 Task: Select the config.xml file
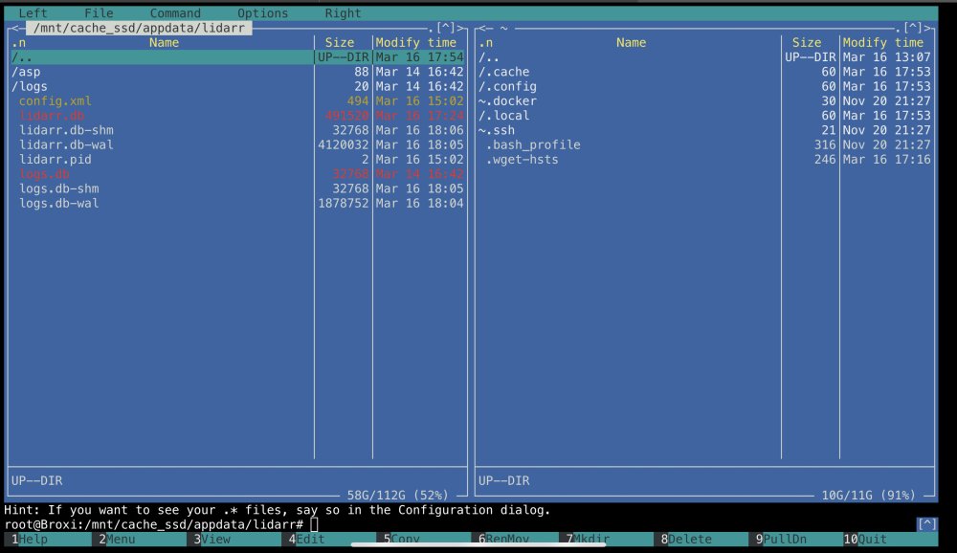click(237, 101)
